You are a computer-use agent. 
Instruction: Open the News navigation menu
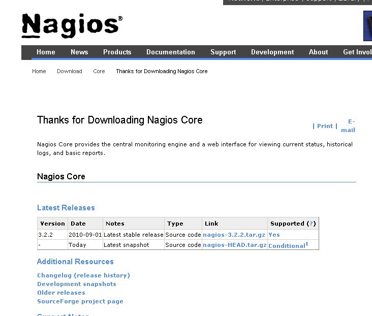click(79, 52)
